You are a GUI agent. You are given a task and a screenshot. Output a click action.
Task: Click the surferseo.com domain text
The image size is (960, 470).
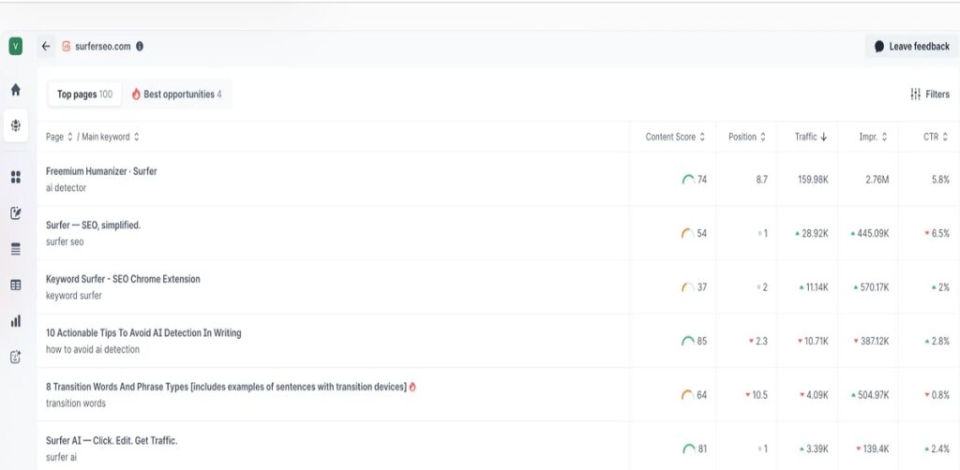[103, 47]
